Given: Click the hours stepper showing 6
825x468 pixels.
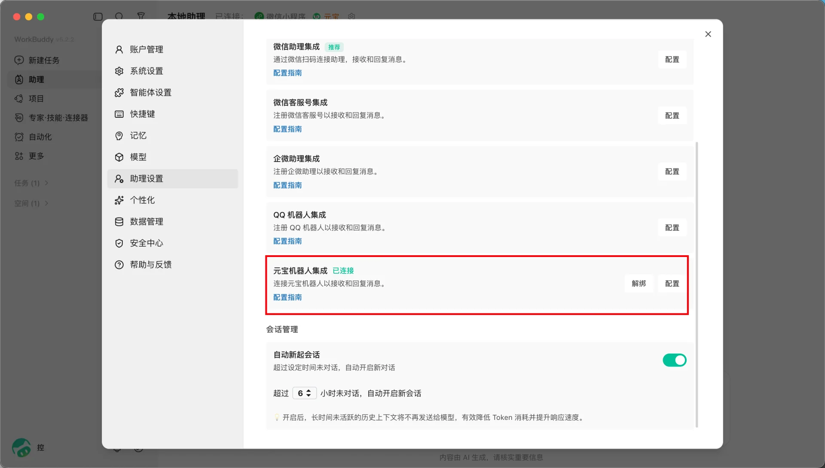Looking at the screenshot, I should point(304,393).
